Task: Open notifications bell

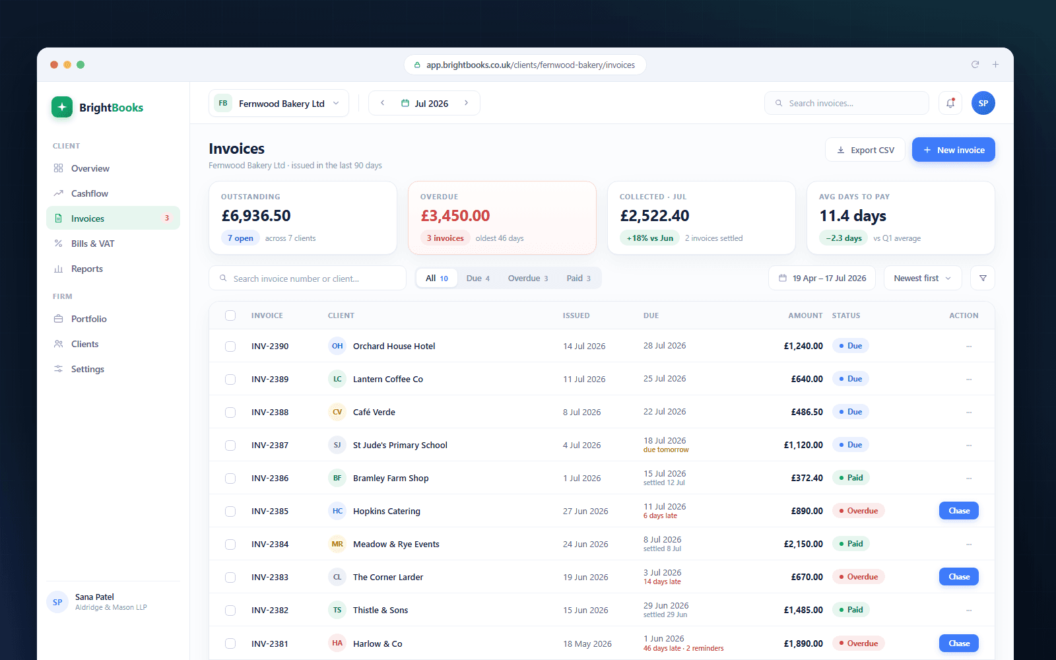Action: pos(950,103)
